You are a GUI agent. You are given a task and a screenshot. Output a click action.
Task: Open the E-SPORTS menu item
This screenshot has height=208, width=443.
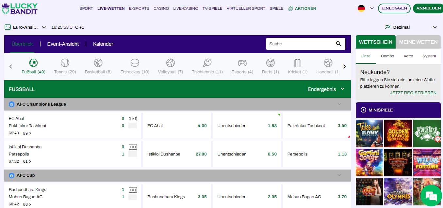(x=139, y=8)
